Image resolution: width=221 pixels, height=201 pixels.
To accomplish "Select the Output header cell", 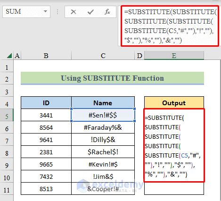I will [174, 103].
